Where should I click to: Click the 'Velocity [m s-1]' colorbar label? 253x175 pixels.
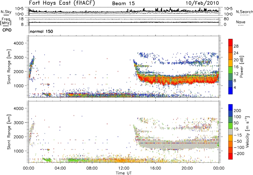(247, 132)
